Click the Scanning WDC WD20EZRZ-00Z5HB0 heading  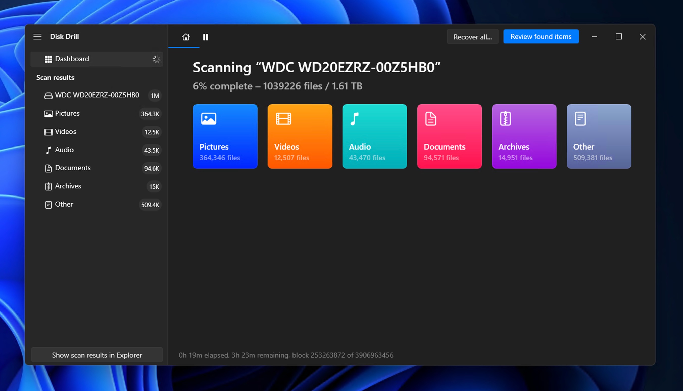(x=316, y=67)
